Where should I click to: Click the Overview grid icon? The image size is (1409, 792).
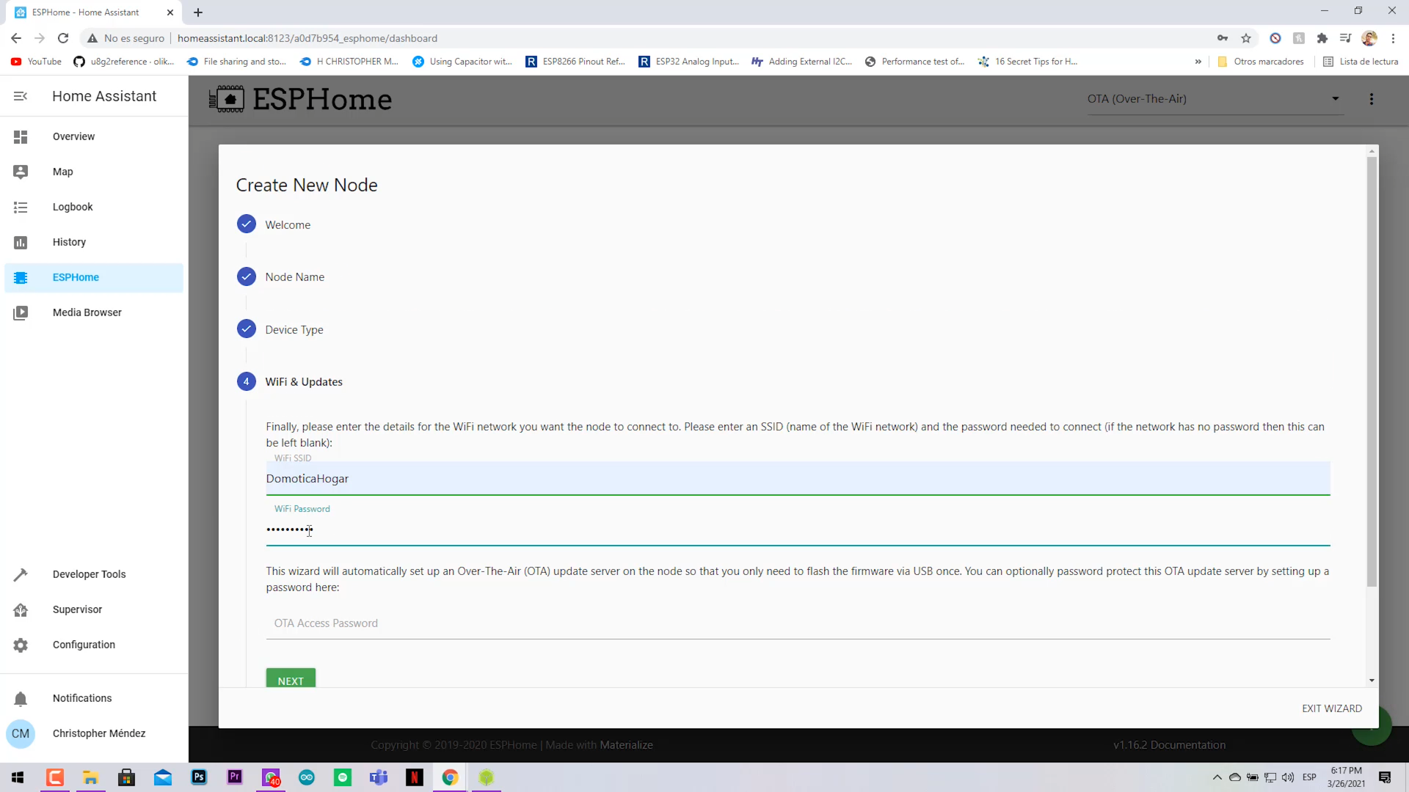click(x=21, y=136)
